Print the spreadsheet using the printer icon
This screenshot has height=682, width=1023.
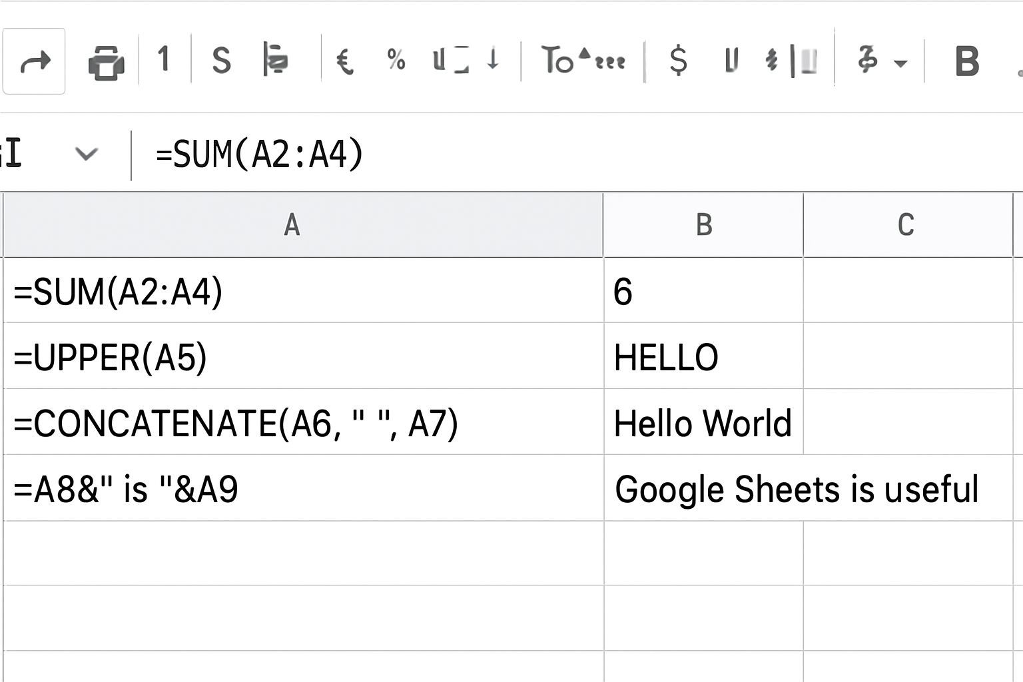pyautogui.click(x=106, y=62)
